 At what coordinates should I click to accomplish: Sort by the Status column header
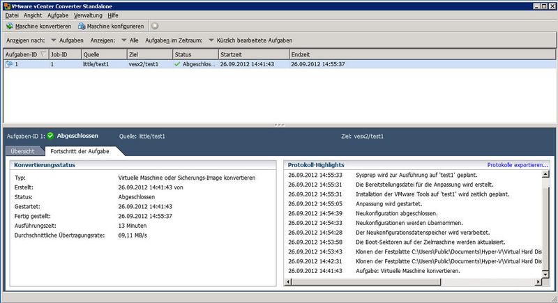(195, 54)
